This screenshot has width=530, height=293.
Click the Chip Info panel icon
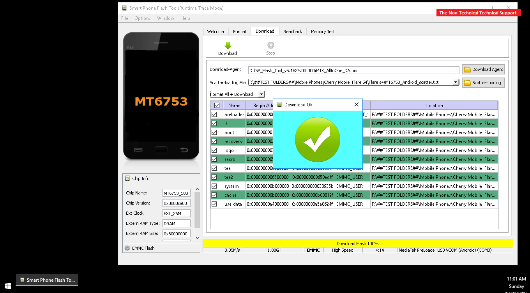pyautogui.click(x=127, y=178)
